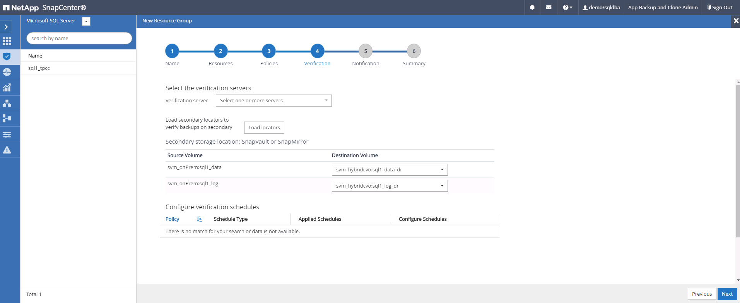The image size is (740, 303).
Task: Click App Backup and Clone Admin role
Action: coord(663,7)
